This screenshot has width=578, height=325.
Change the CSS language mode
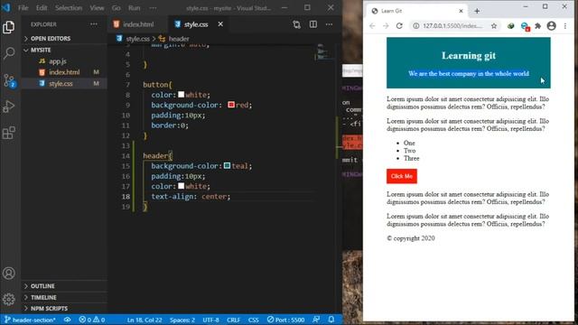[253, 320]
